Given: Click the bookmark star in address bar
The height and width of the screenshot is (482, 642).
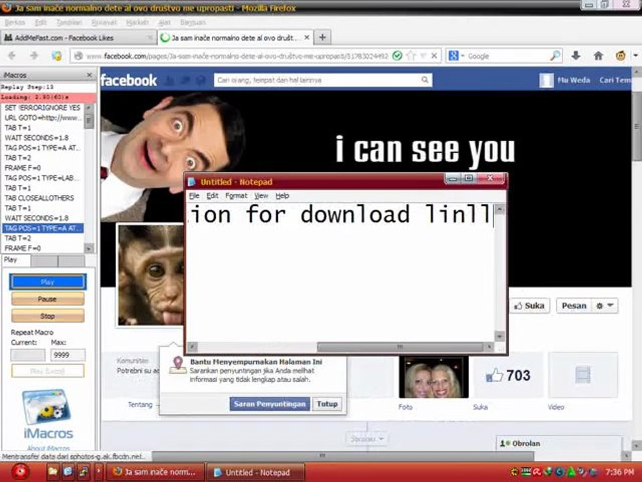Looking at the screenshot, I should pyautogui.click(x=411, y=56).
